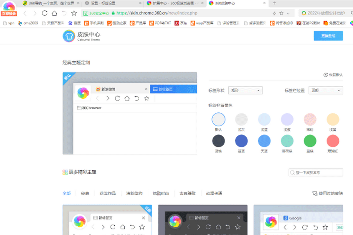Open the 标签栏位置 dropdown showing 顶部

(x=325, y=90)
